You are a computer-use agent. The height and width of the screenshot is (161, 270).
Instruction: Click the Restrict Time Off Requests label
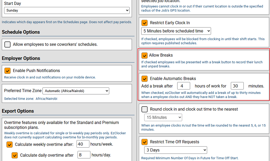click(x=175, y=142)
